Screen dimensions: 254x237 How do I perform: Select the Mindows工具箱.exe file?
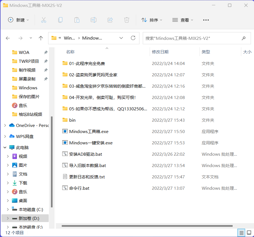click(x=89, y=131)
